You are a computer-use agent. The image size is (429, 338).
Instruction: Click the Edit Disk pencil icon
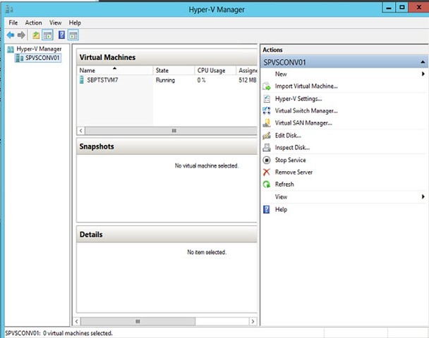pyautogui.click(x=267, y=135)
